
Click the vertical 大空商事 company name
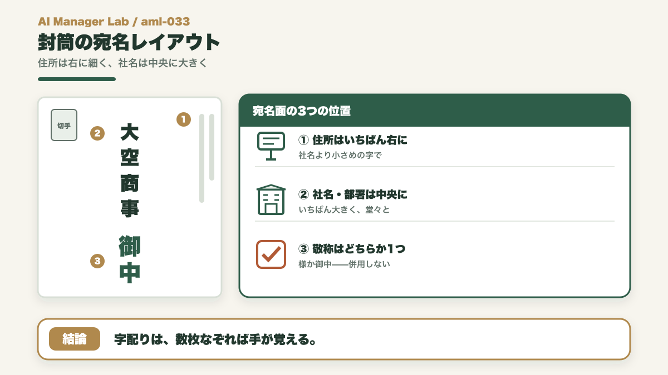(130, 170)
